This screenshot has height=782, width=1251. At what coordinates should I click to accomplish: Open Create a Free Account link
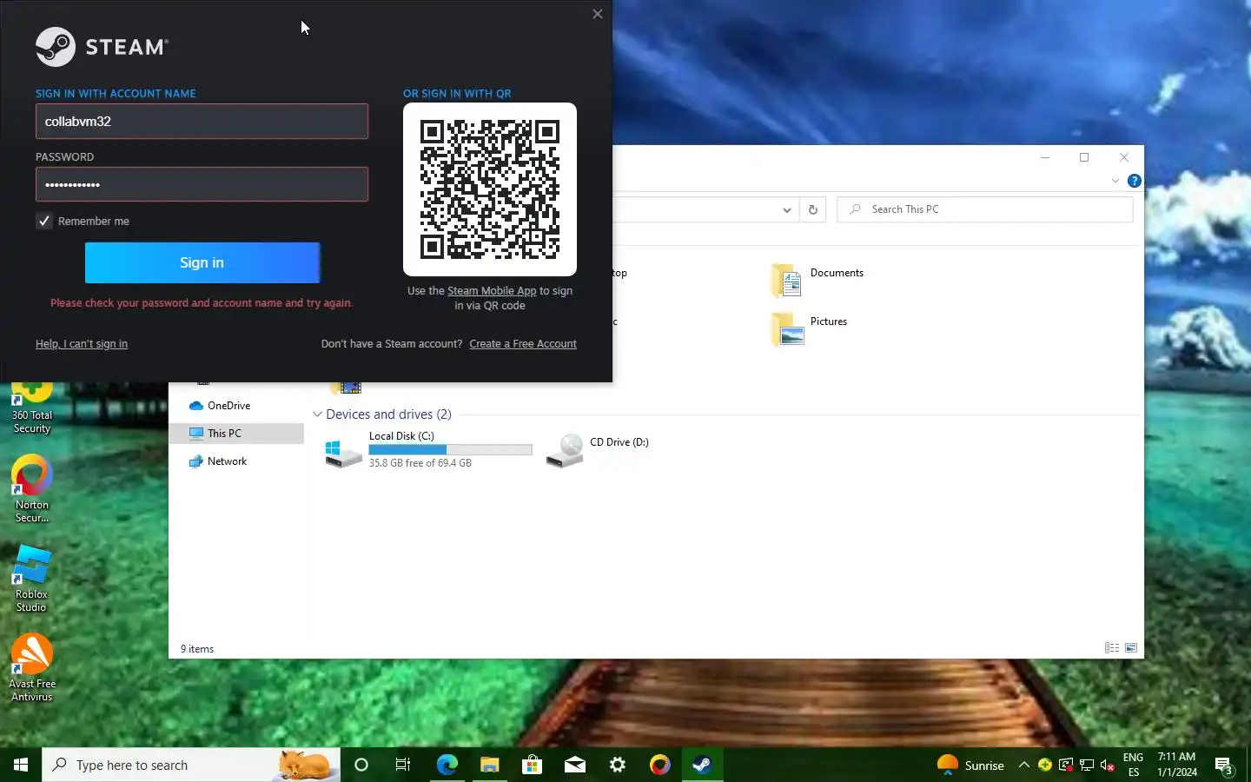point(523,344)
